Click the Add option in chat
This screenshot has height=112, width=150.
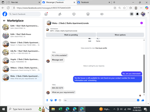[90, 40]
